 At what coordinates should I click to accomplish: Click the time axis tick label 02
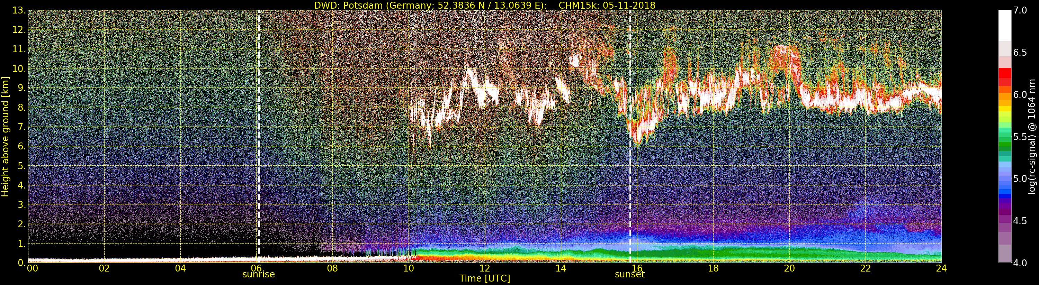click(104, 268)
